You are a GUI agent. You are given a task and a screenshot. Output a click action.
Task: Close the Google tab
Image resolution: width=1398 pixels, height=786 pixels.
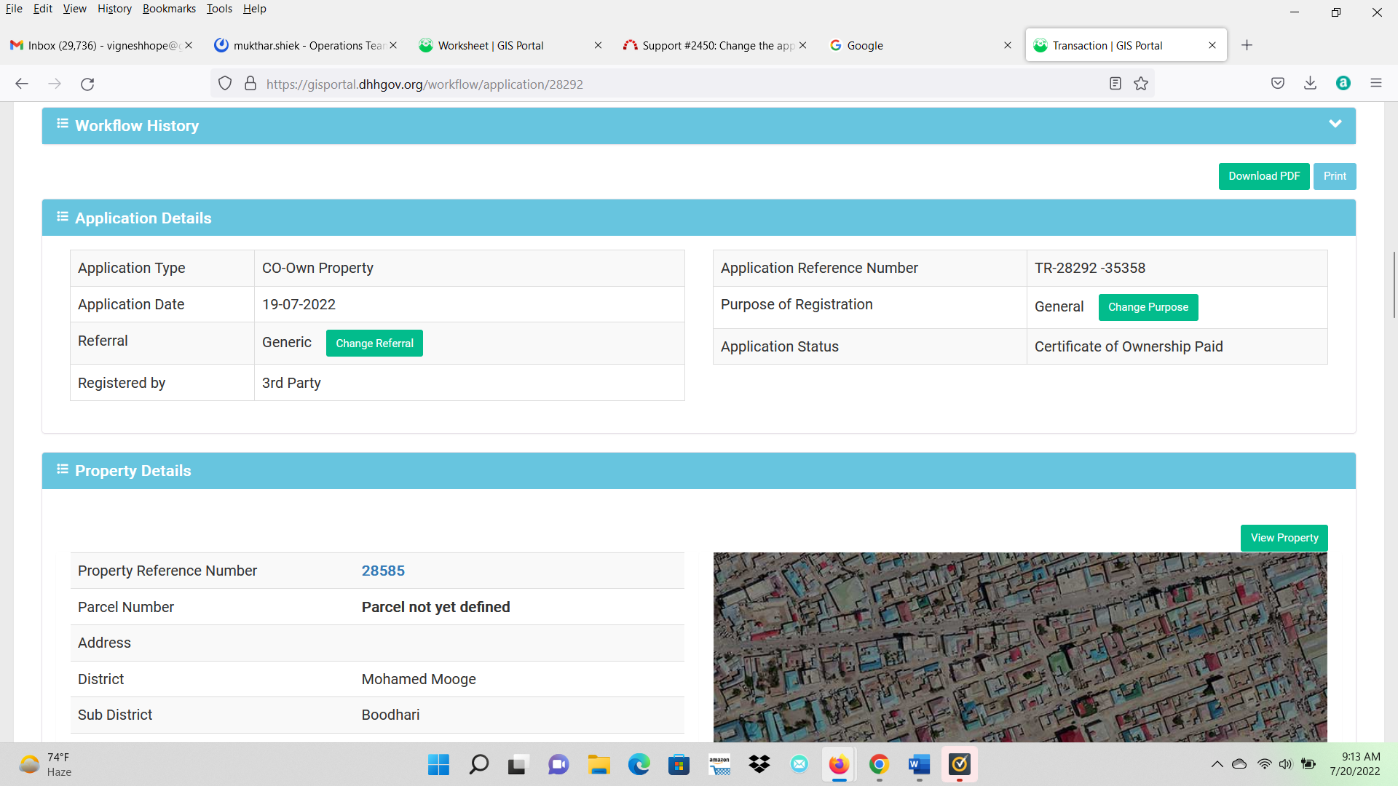[1008, 45]
